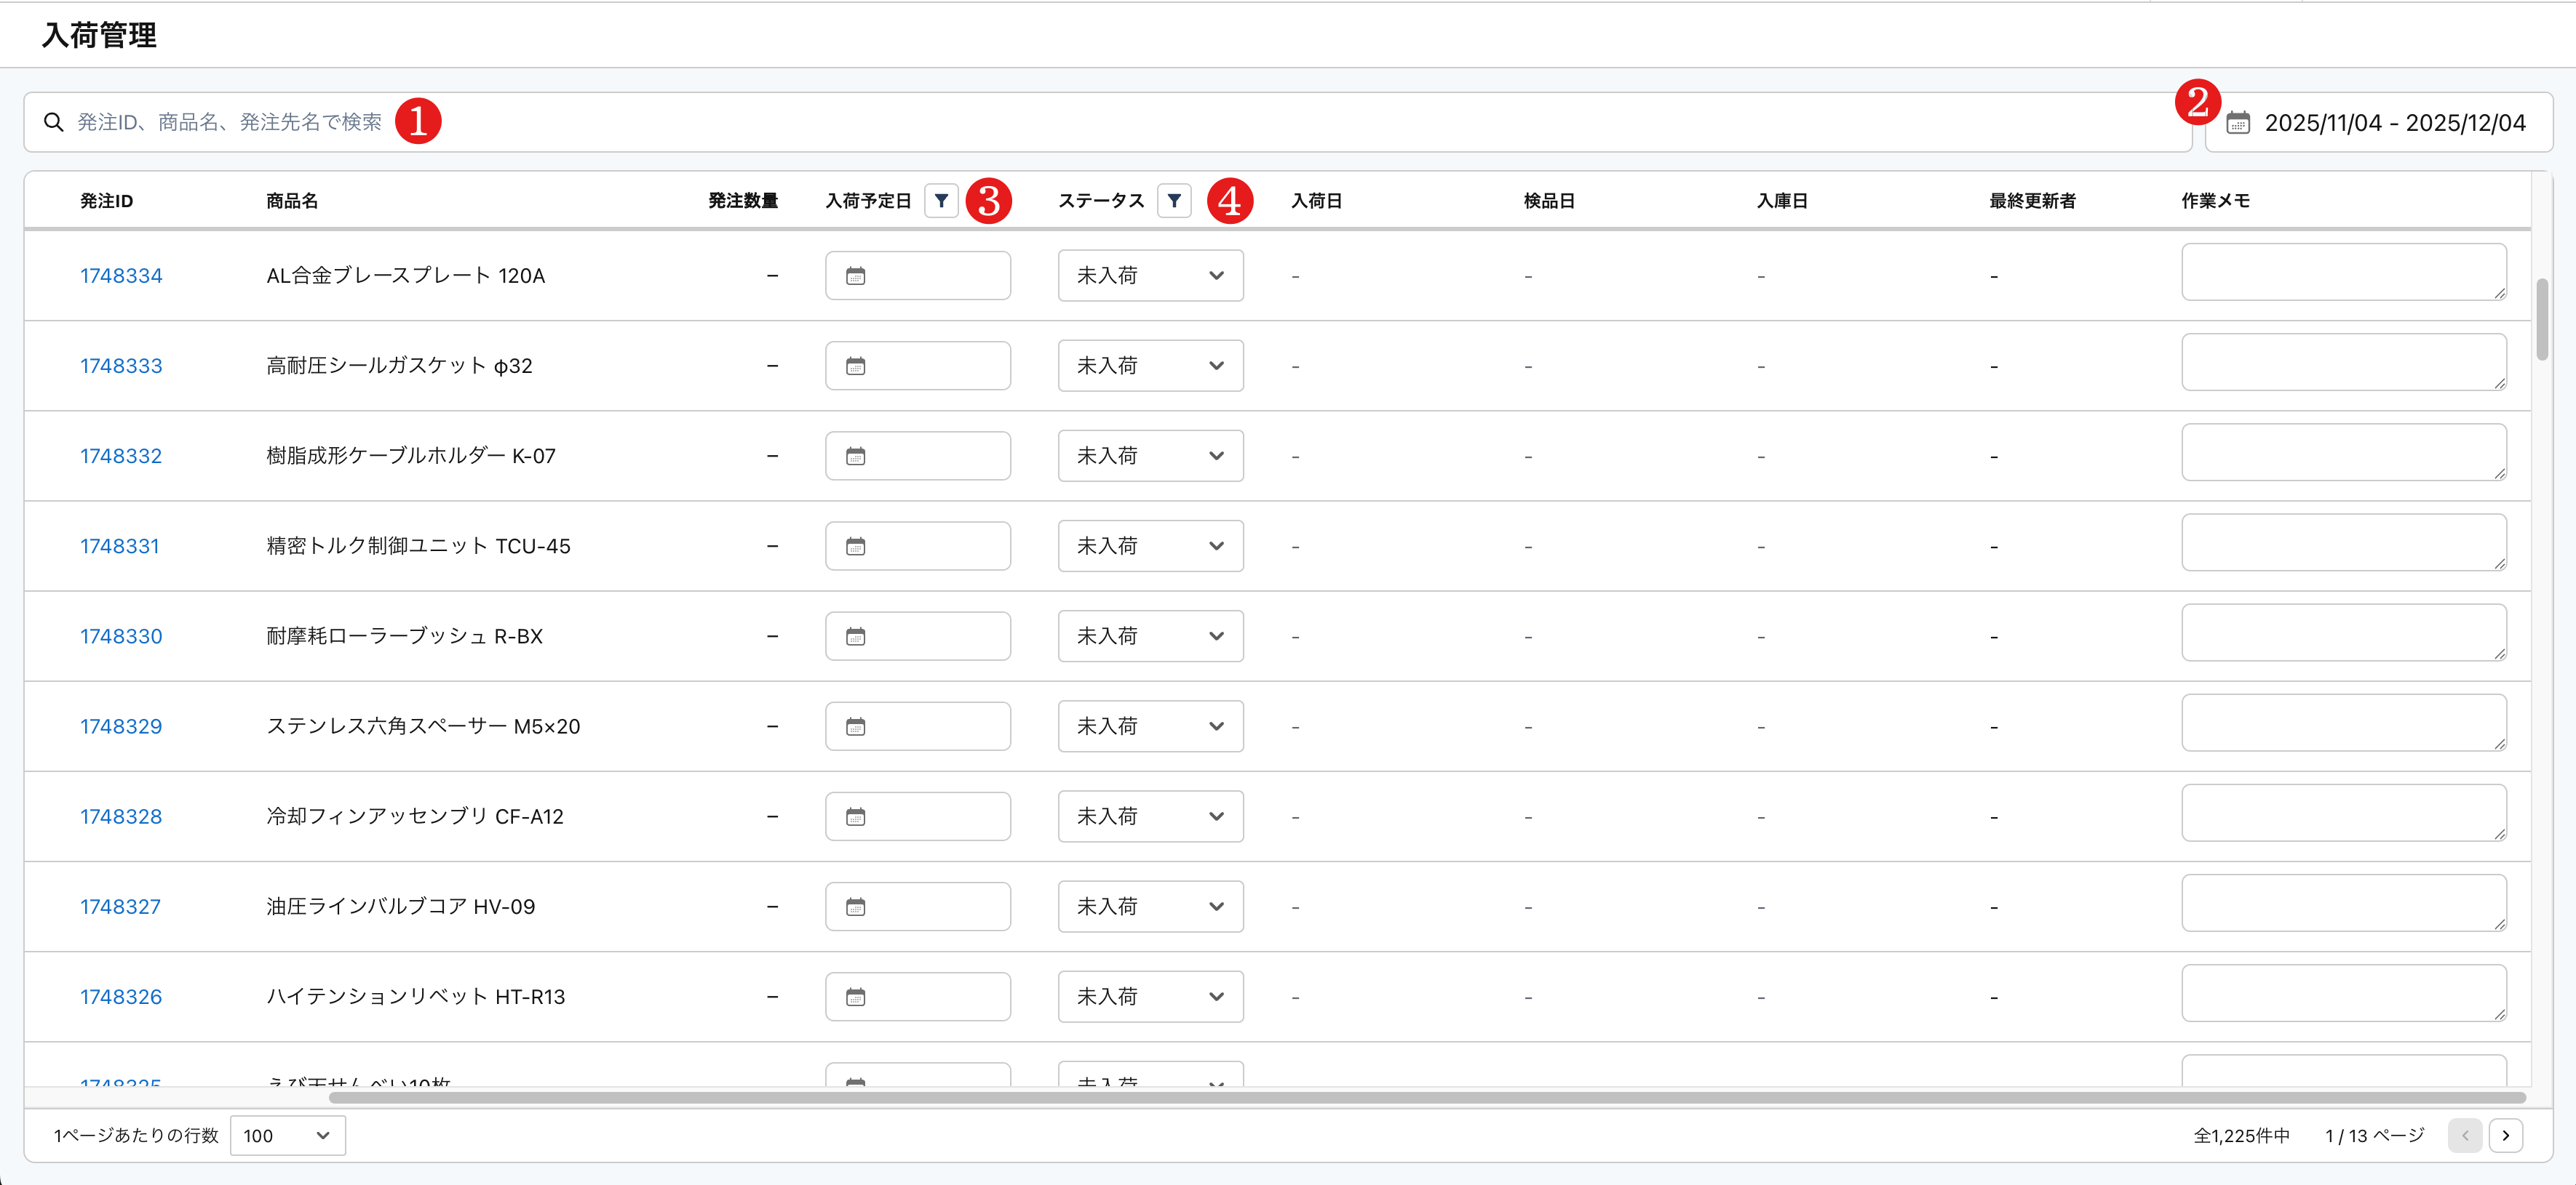This screenshot has height=1185, width=2576.
Task: Open calendar icon for order 1748328
Action: (856, 817)
